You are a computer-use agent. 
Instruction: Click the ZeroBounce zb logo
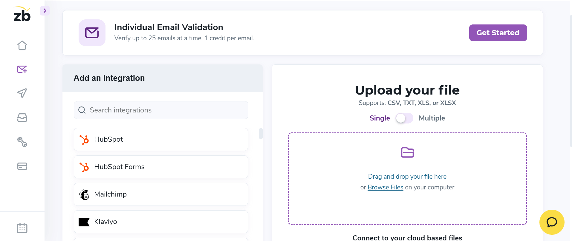22,14
